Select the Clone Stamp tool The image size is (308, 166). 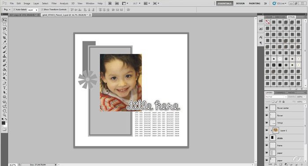pos(4,56)
